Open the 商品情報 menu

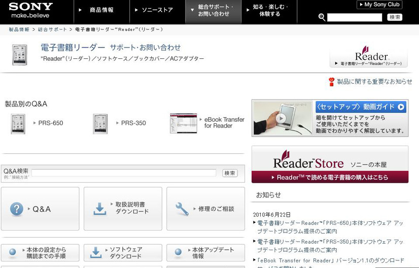(x=101, y=10)
